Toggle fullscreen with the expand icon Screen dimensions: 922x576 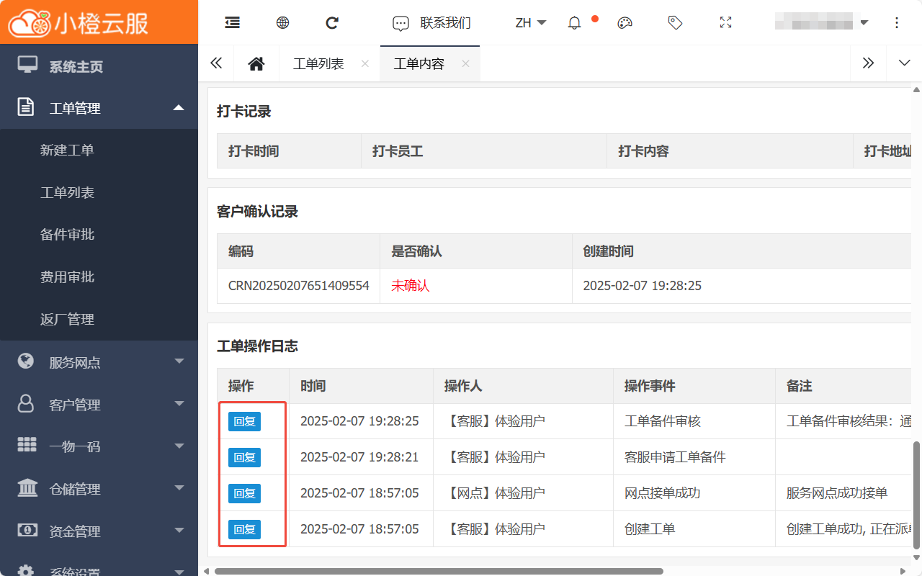click(x=725, y=23)
